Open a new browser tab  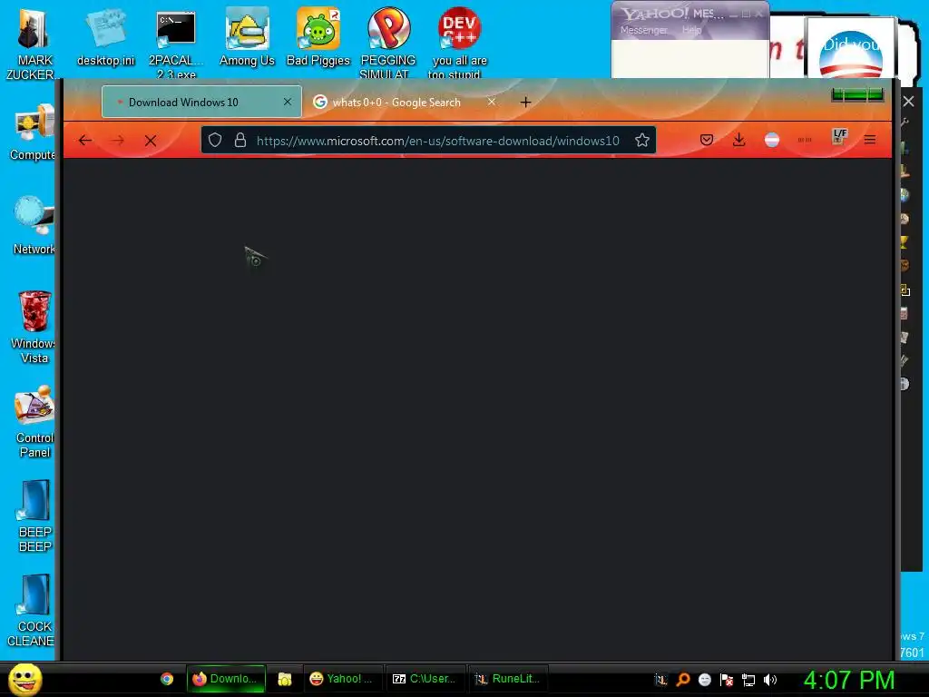(525, 102)
